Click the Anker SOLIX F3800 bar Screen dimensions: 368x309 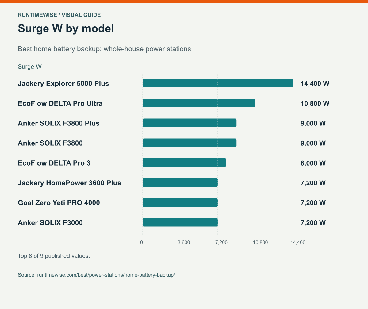[x=190, y=143]
